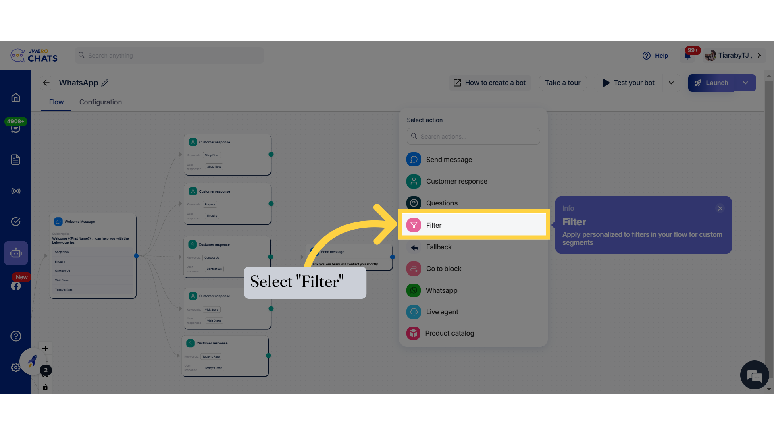The image size is (774, 435).
Task: Open the broadcast icon in the sidebar
Action: click(x=15, y=191)
